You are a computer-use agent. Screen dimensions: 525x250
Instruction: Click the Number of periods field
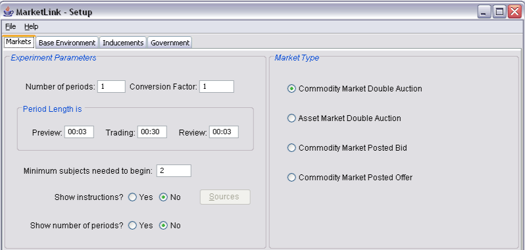(x=111, y=86)
